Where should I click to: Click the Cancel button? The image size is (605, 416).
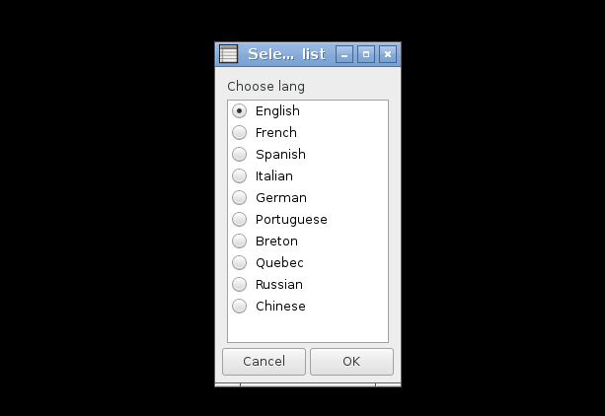(264, 362)
